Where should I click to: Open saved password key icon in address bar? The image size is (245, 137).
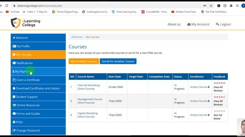[205, 6]
